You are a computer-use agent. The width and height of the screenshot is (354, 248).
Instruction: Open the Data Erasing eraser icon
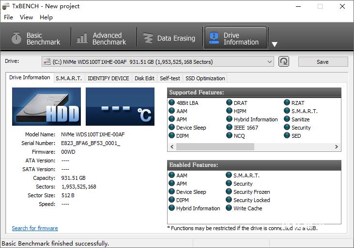pyautogui.click(x=148, y=38)
